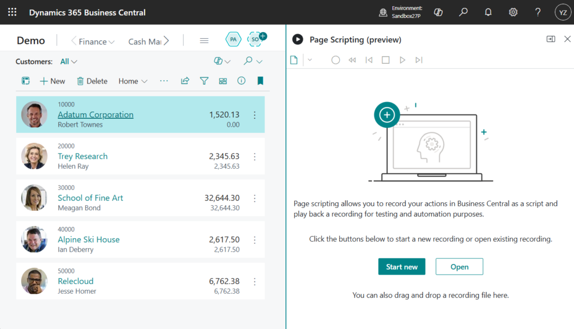Open the Adatum Corporation customer link

[x=95, y=114]
